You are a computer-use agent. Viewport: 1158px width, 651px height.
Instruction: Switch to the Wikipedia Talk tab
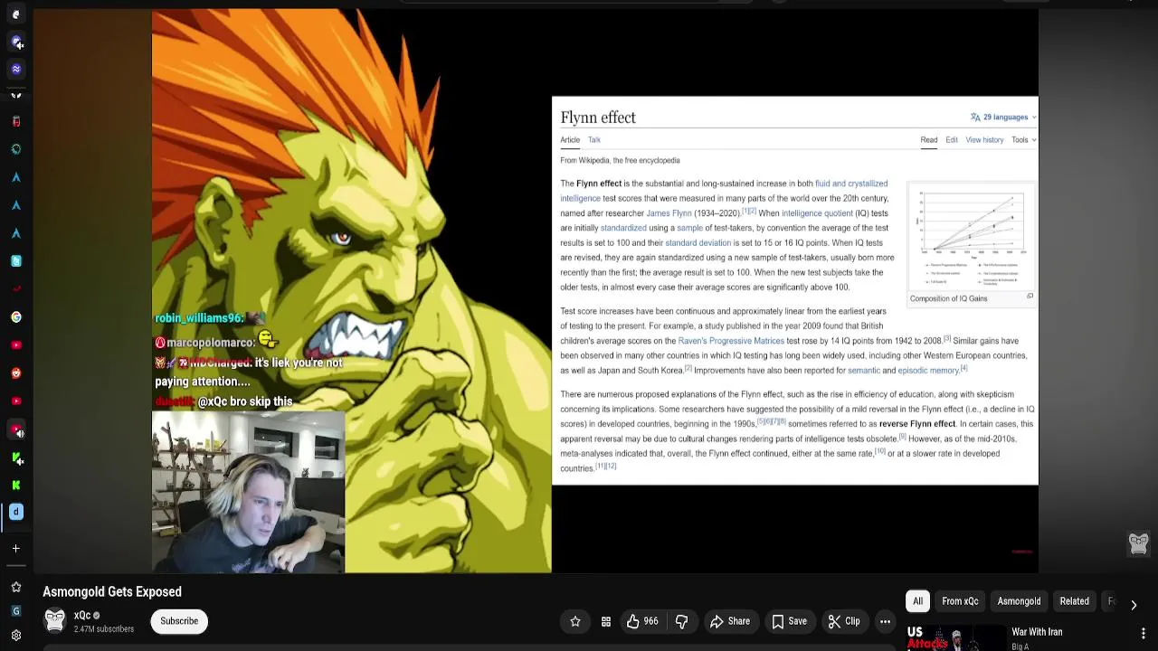[x=594, y=139]
